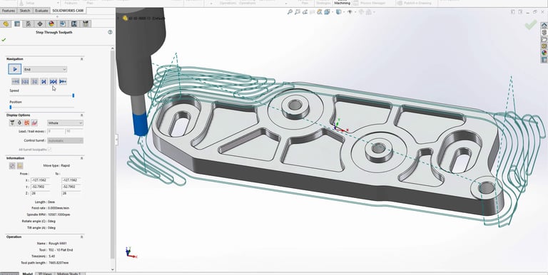Viewport: 548px width, 275px height.
Task: Open Design Library icon in right task pane
Action: tap(544, 32)
